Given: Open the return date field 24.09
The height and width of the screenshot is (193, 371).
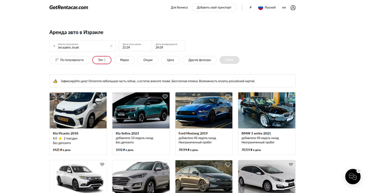Looking at the screenshot, I should click(169, 46).
